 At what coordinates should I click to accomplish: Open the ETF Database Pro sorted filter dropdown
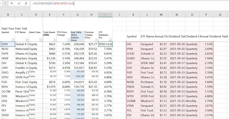(x=111, y=40)
